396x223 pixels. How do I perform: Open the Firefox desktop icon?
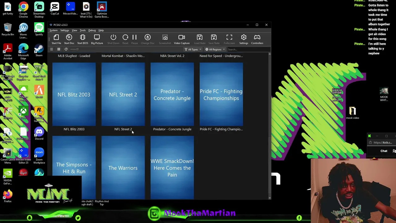coord(8,196)
